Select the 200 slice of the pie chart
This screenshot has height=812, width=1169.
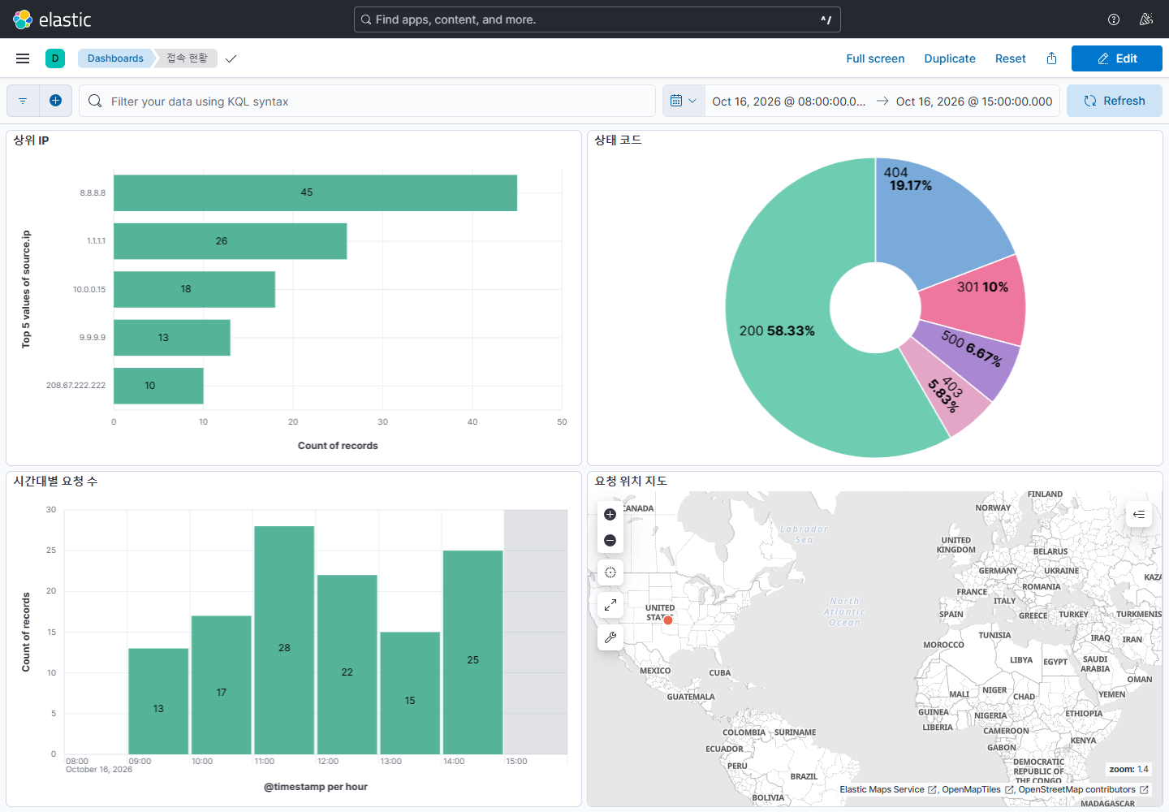pos(776,331)
